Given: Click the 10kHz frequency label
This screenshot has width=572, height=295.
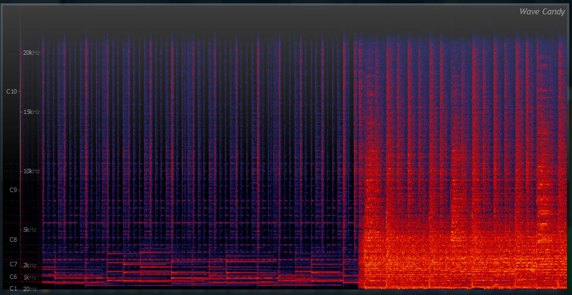Looking at the screenshot, I should (31, 171).
